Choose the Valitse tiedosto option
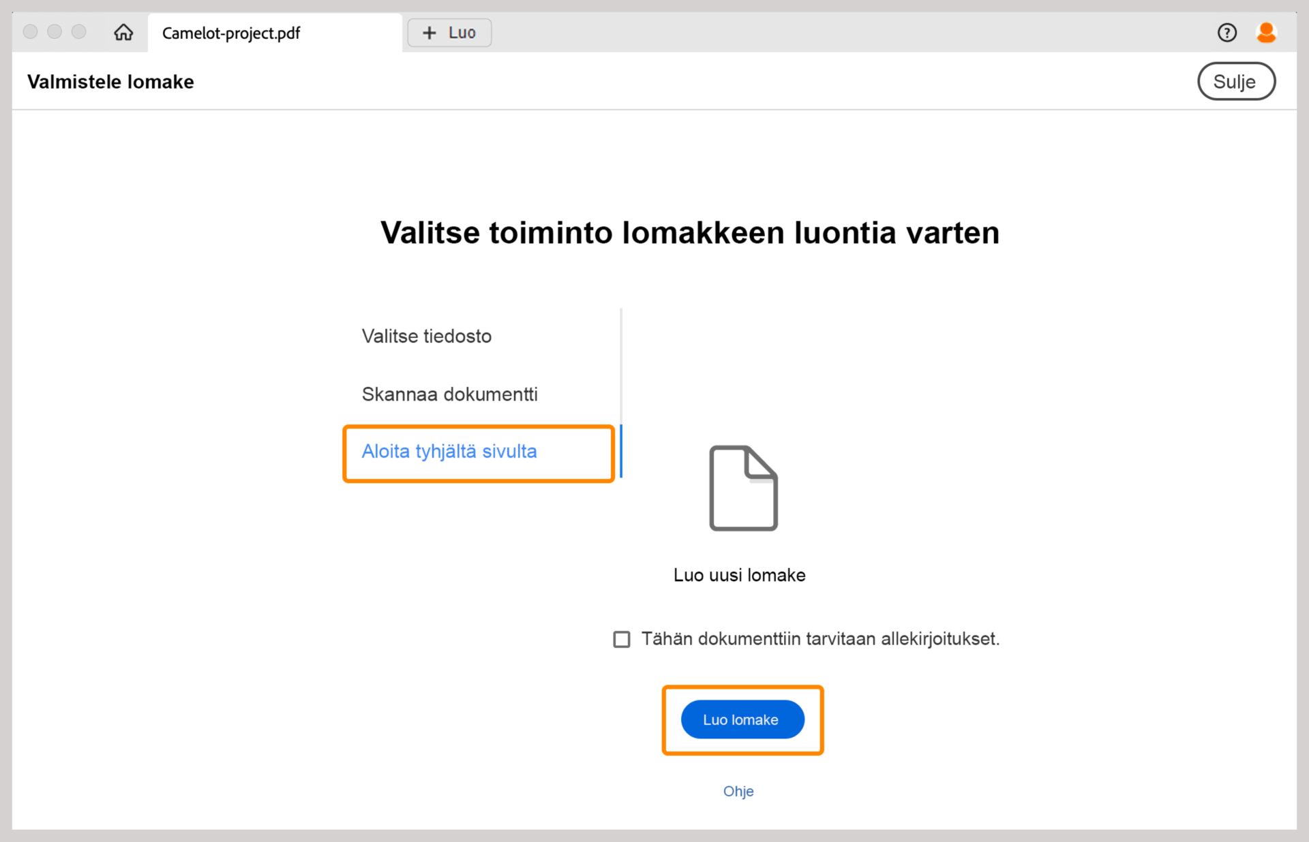The height and width of the screenshot is (842, 1309). [426, 335]
